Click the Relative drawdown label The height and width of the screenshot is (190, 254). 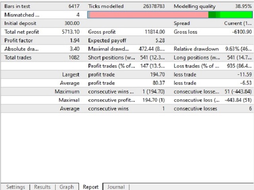pos(196,49)
